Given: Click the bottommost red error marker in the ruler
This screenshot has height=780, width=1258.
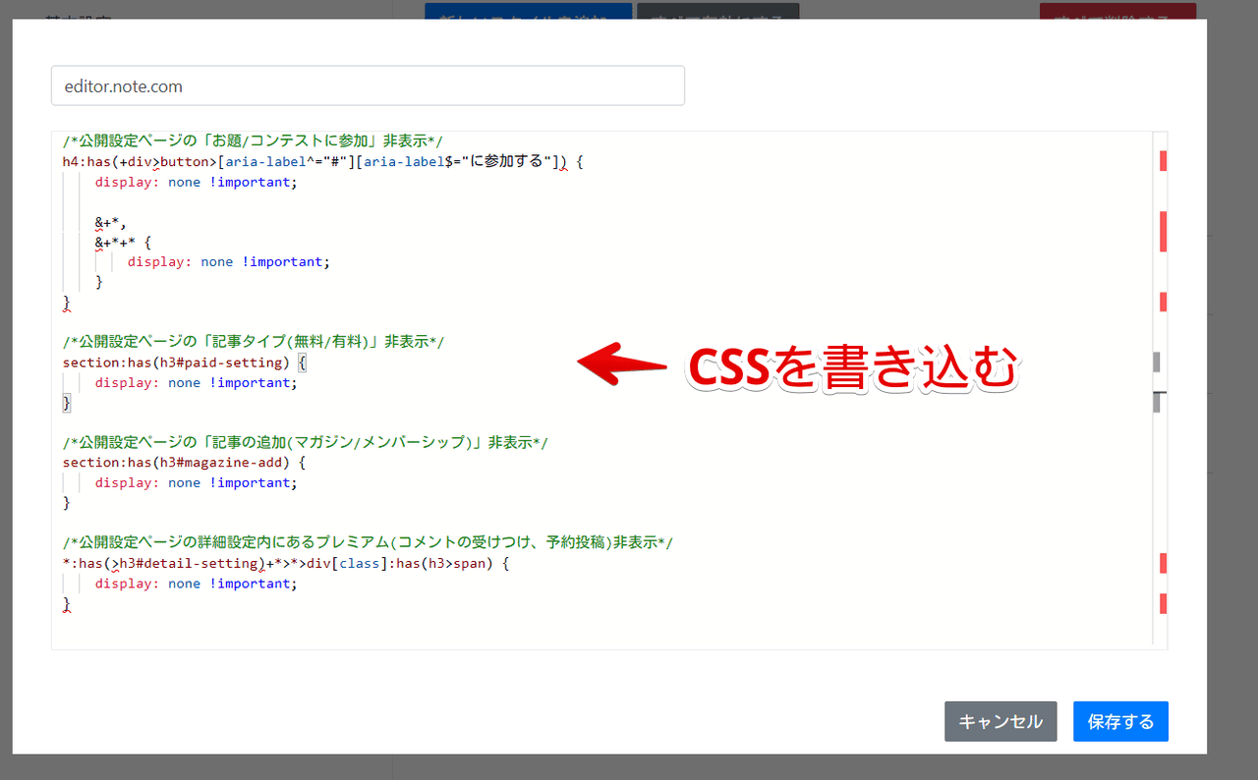Looking at the screenshot, I should click(x=1163, y=603).
